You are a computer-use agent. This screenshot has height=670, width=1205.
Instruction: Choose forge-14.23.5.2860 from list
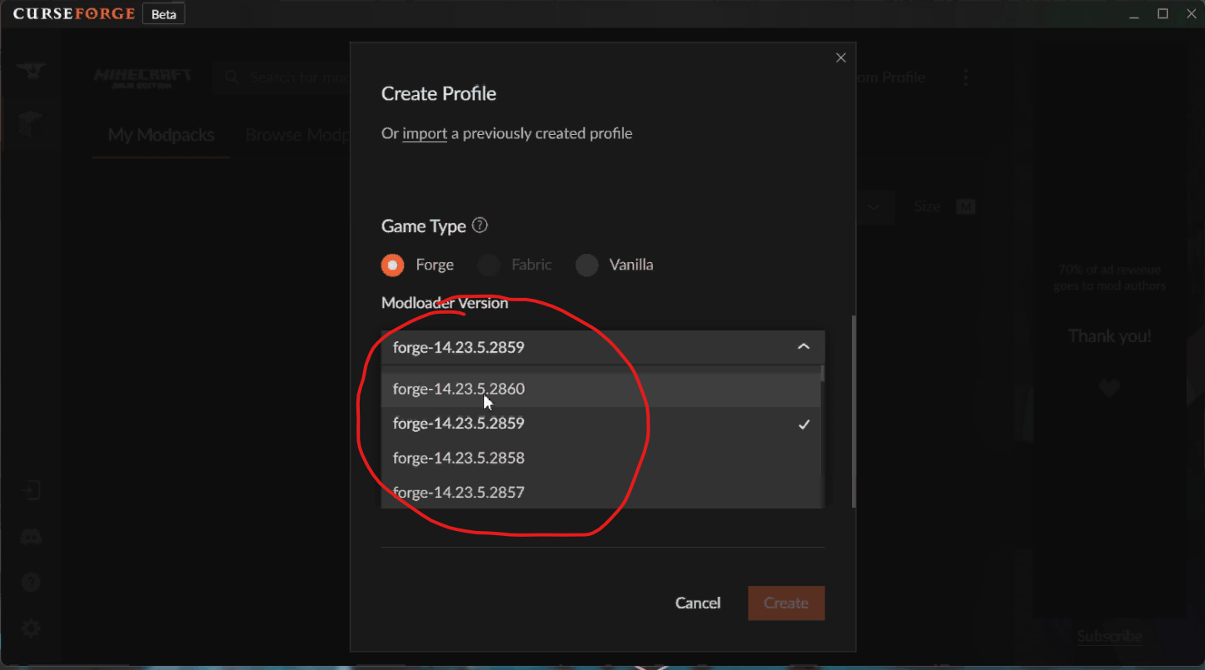coord(600,389)
